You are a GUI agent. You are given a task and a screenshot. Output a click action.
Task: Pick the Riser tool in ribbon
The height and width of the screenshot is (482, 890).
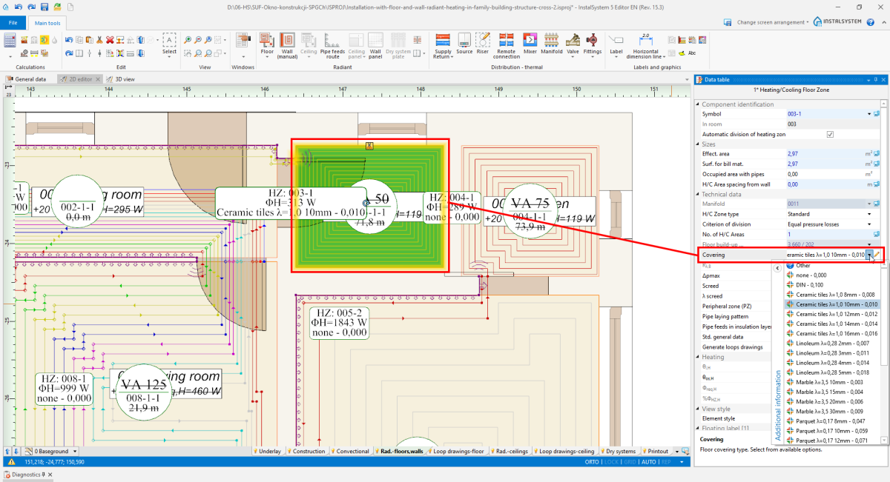tap(483, 40)
